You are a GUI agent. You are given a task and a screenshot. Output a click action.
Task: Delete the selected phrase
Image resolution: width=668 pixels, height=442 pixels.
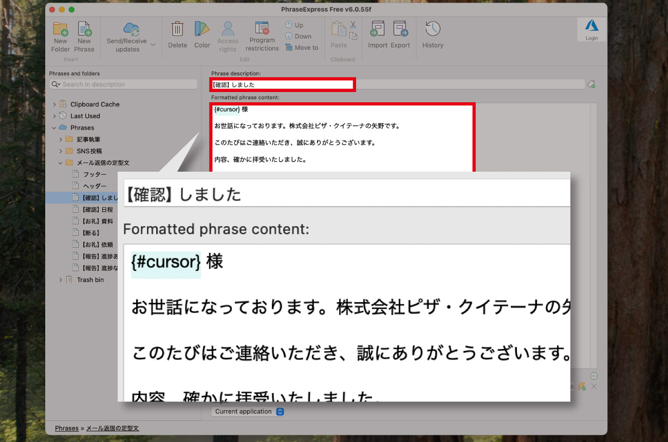click(177, 35)
